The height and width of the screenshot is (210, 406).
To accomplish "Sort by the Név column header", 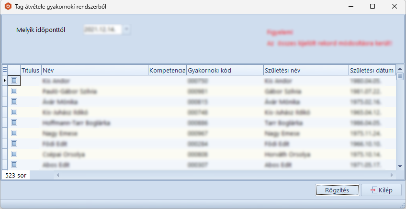I will click(x=94, y=70).
